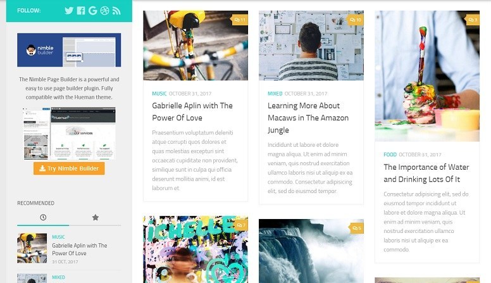Open the sidebar bicycle thumbnail in Recommended
The width and height of the screenshot is (491, 283).
(32, 248)
